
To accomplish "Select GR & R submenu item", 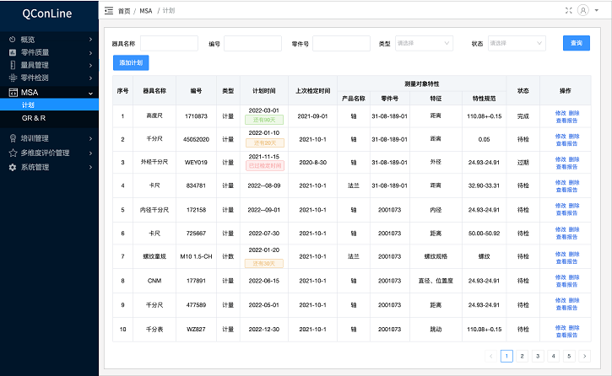I will coord(34,119).
